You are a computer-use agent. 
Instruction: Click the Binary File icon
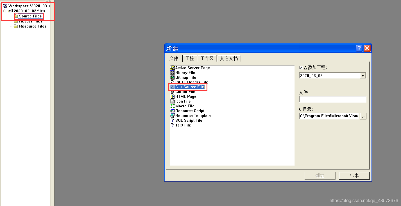point(173,73)
